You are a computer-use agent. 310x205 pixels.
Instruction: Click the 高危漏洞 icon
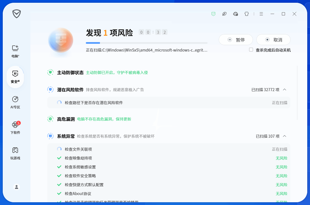[x=50, y=119]
